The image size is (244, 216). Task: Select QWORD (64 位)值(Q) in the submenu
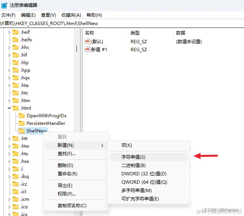click(148, 182)
